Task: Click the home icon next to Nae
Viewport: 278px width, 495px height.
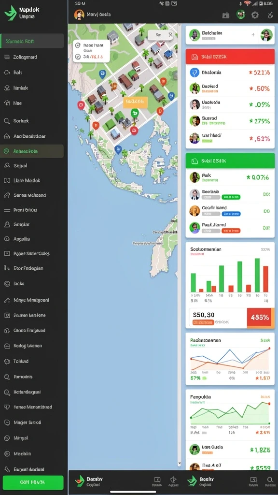Action: (7, 103)
